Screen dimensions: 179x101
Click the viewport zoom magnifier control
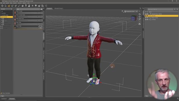[140, 19]
